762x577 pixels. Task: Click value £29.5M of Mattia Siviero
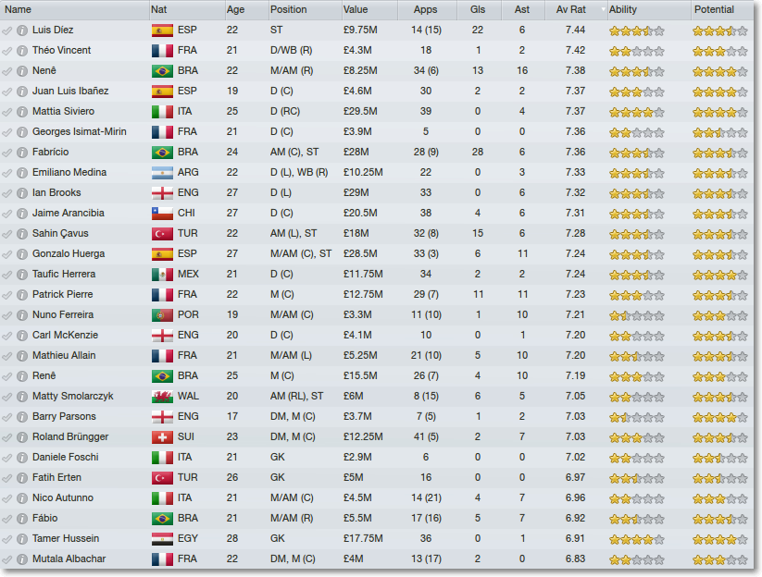(359, 112)
